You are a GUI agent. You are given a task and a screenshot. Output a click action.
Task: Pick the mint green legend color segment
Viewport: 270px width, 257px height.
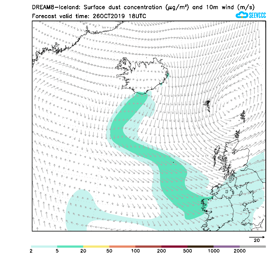click(x=70, y=247)
